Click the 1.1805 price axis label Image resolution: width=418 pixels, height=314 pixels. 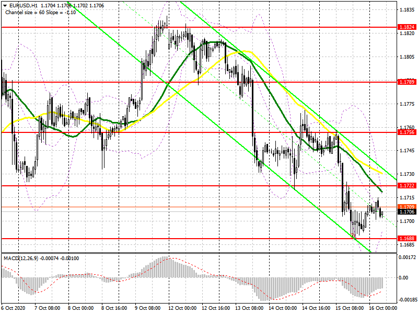[x=407, y=57]
